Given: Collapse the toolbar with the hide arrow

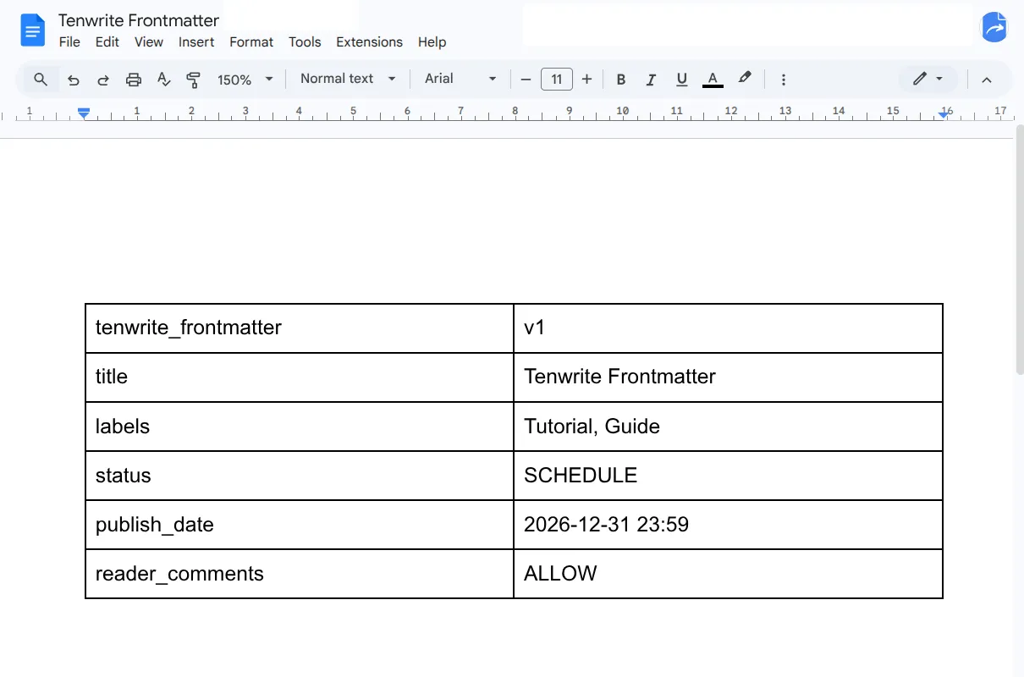Looking at the screenshot, I should (x=987, y=79).
